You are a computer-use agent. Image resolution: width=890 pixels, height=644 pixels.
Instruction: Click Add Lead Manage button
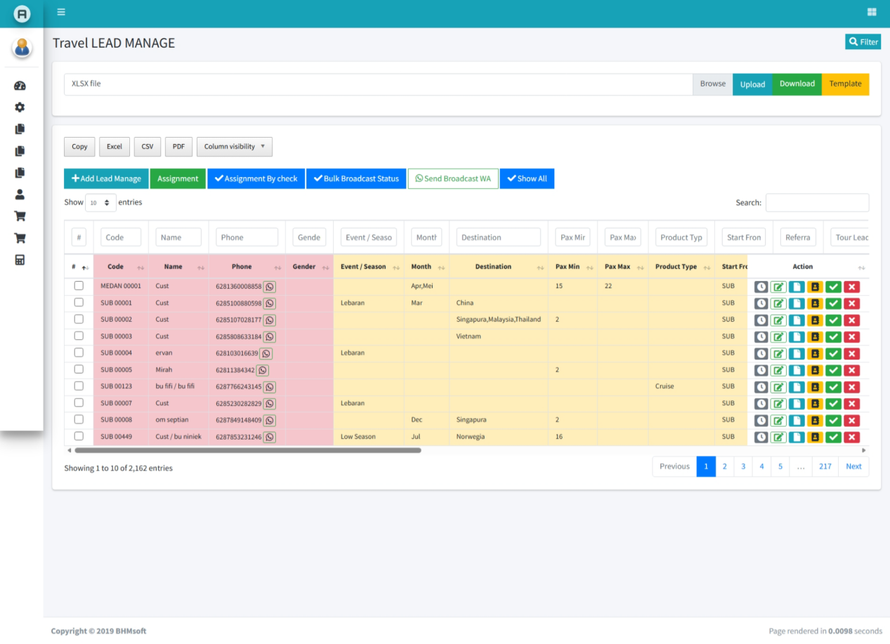[106, 178]
